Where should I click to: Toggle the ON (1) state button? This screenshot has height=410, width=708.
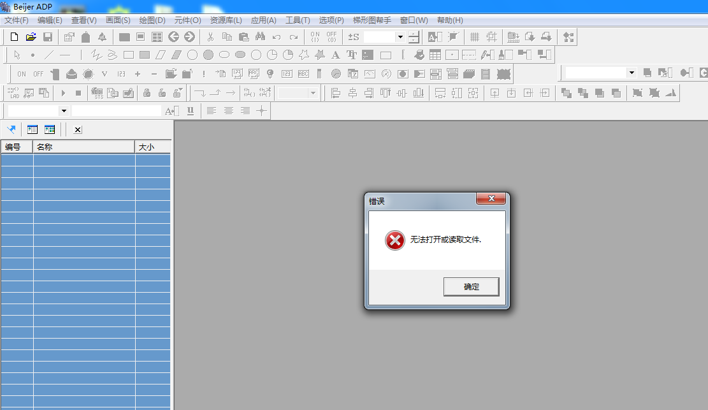[315, 37]
